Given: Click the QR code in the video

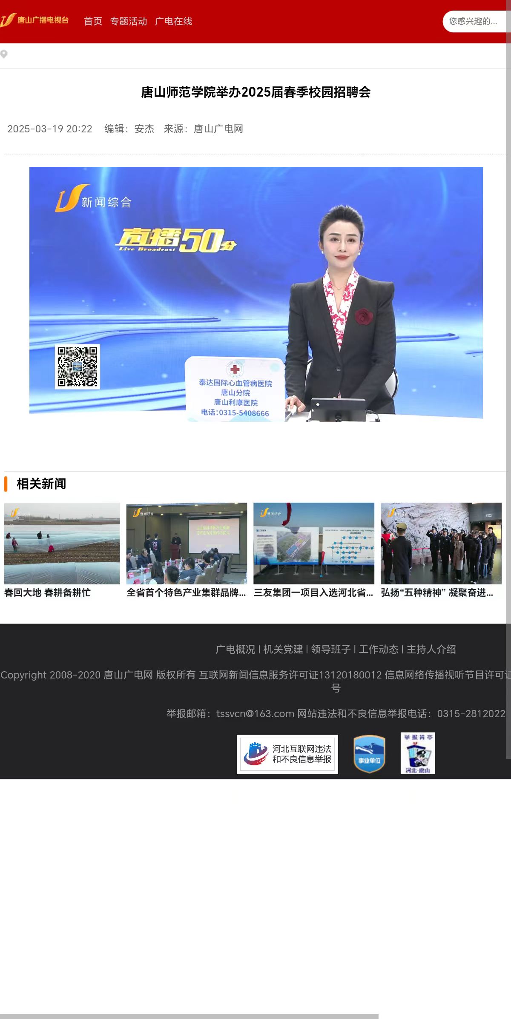Looking at the screenshot, I should click(78, 366).
